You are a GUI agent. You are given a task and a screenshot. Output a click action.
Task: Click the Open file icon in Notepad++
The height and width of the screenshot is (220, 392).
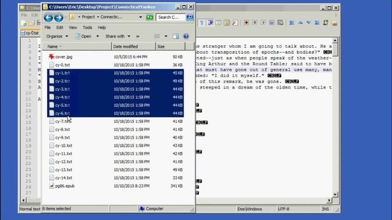pyautogui.click(x=32, y=23)
